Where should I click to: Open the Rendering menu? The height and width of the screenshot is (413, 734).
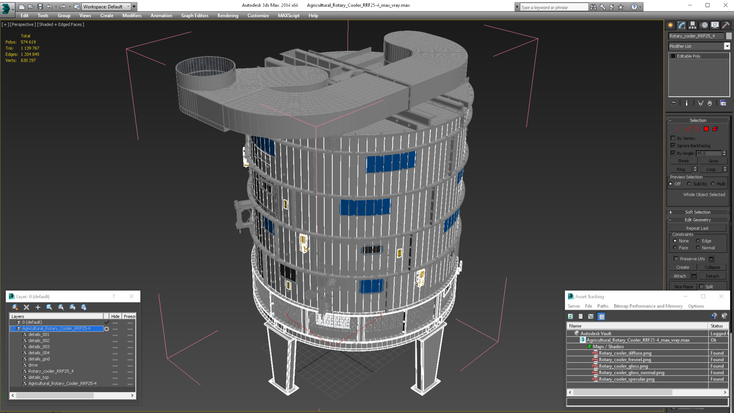[227, 16]
